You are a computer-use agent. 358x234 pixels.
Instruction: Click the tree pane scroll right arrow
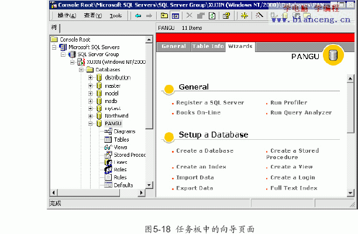coord(142,192)
